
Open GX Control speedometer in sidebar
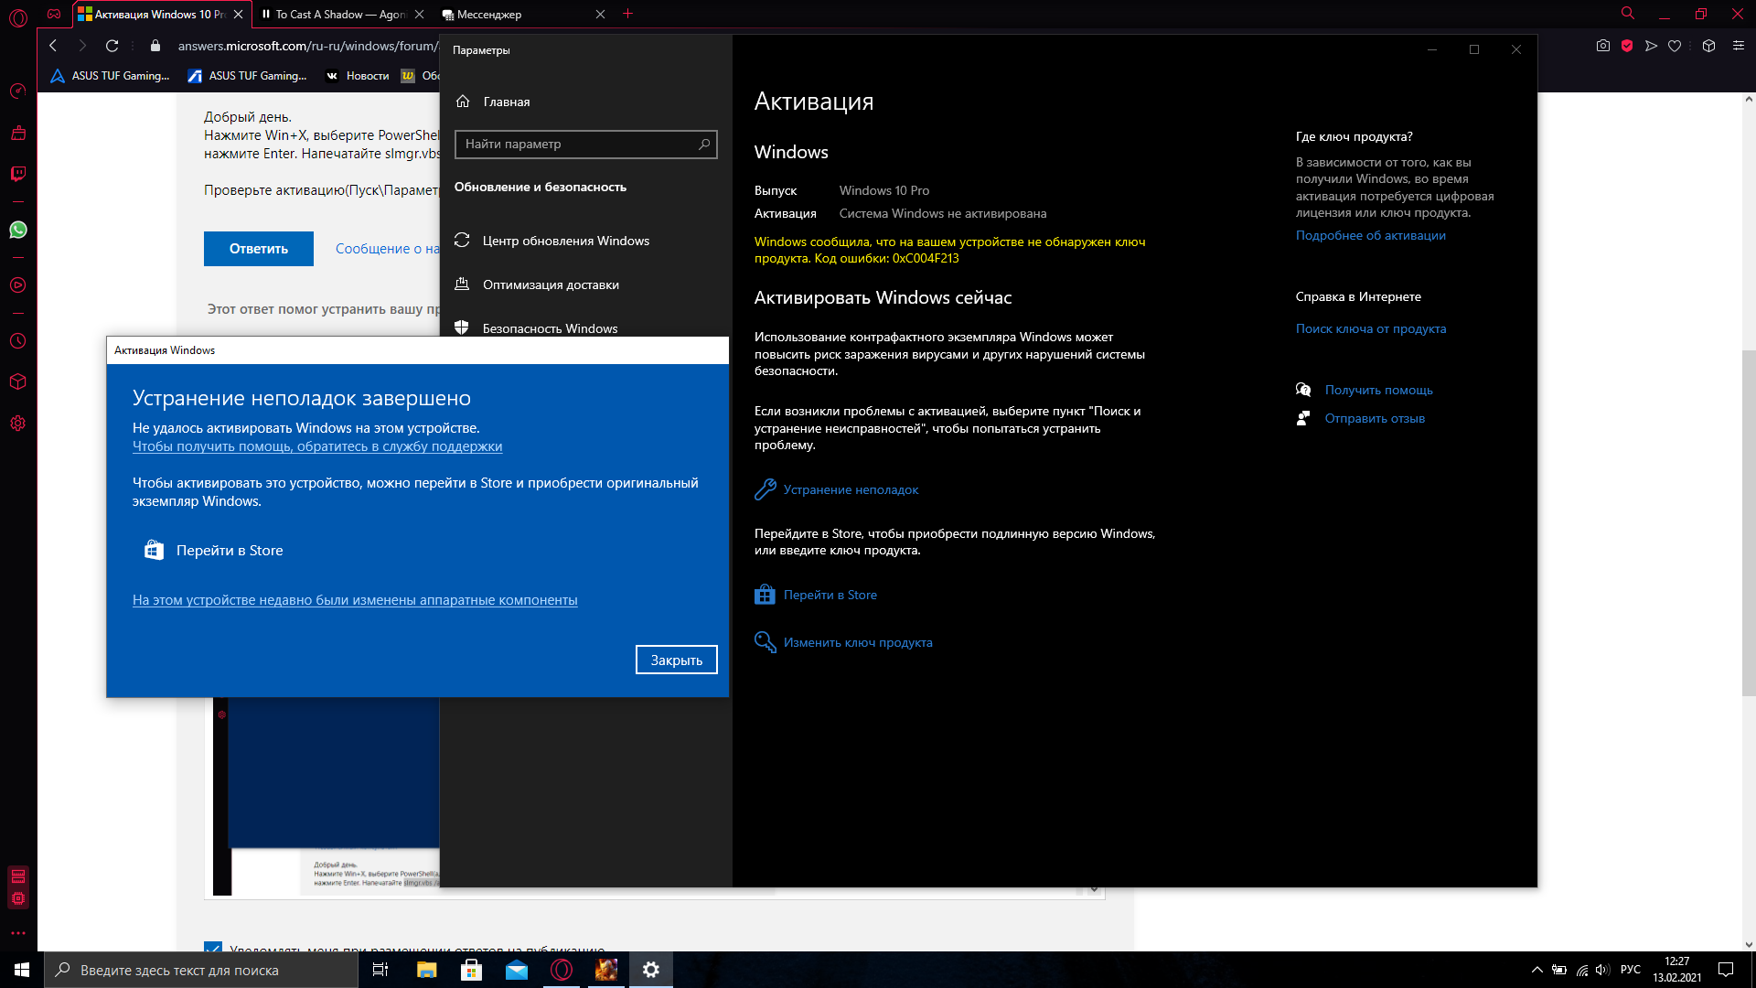tap(18, 91)
